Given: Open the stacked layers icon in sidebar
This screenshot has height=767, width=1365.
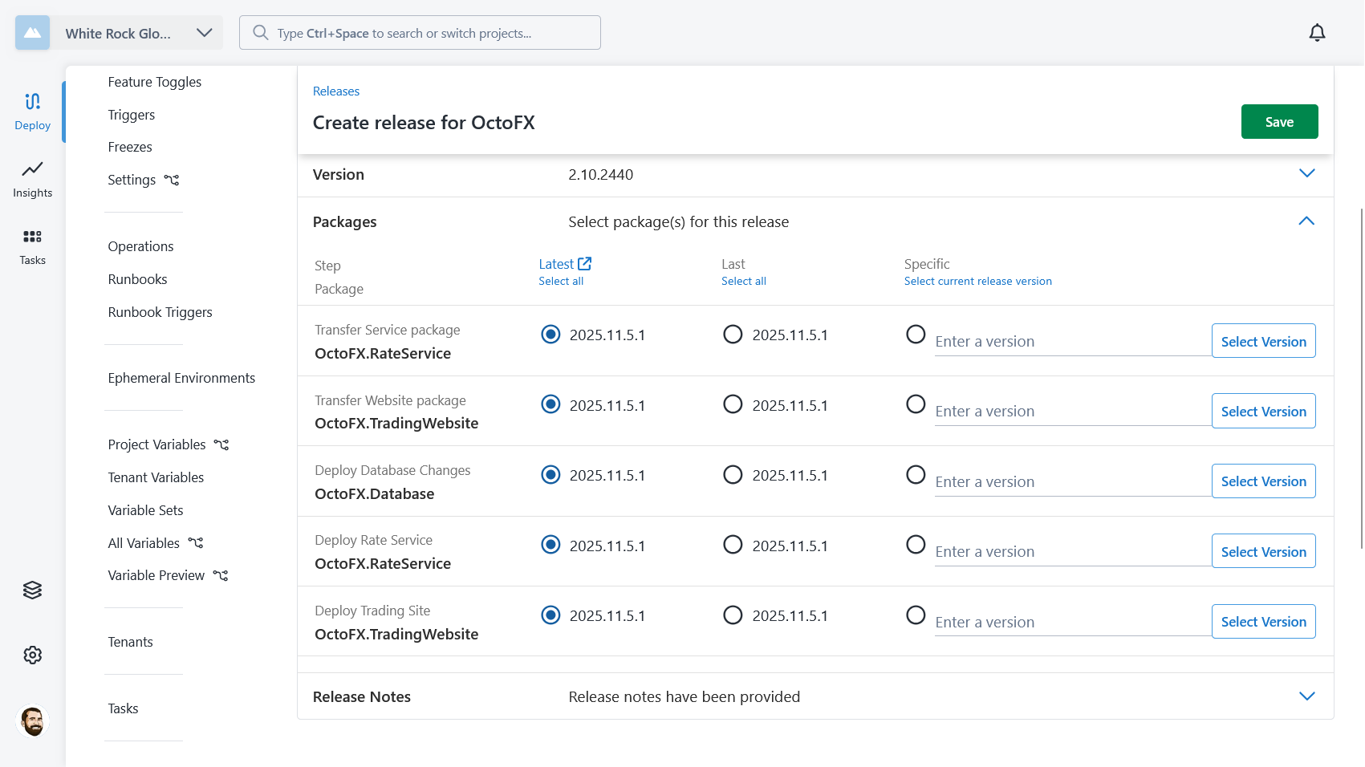Looking at the screenshot, I should 32,590.
